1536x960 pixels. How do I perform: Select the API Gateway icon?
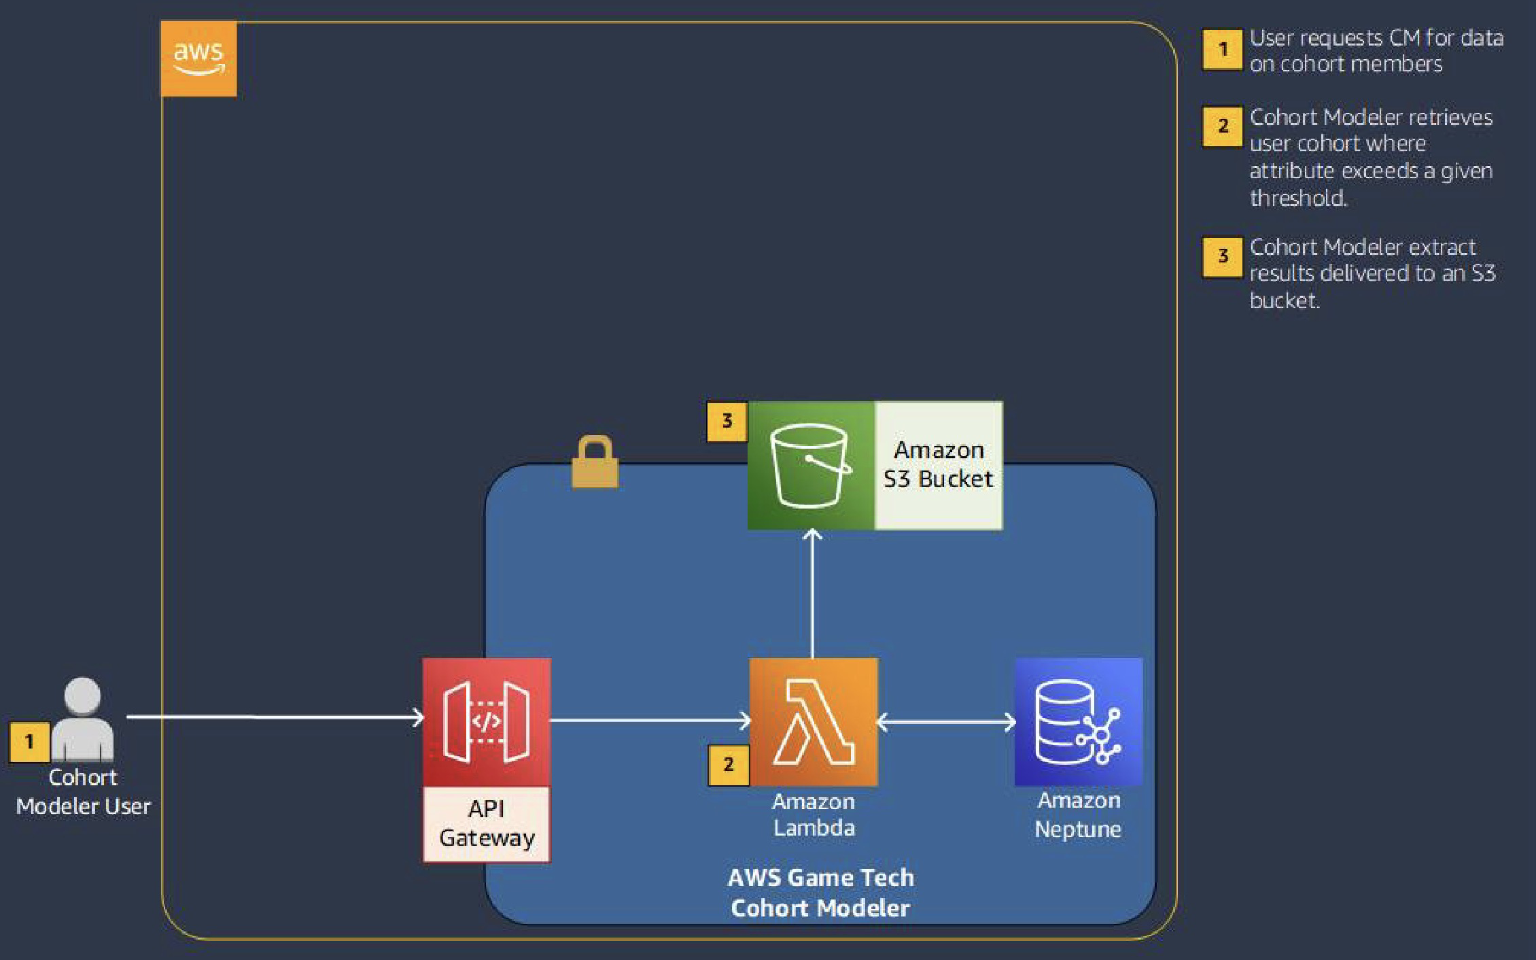[487, 721]
